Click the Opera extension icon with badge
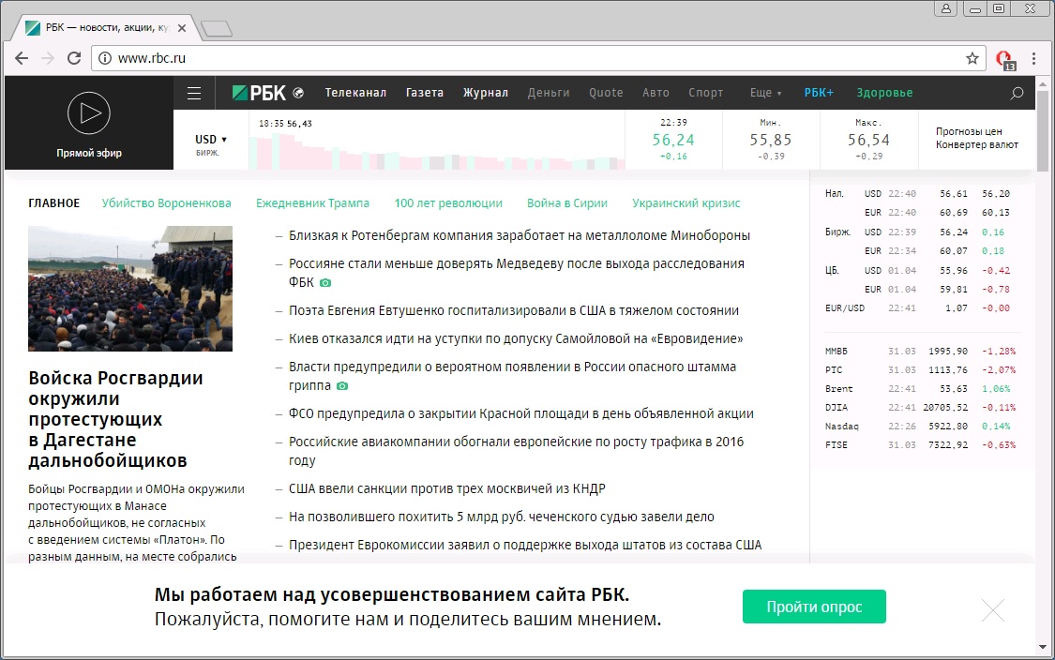1055x660 pixels. [x=1004, y=59]
